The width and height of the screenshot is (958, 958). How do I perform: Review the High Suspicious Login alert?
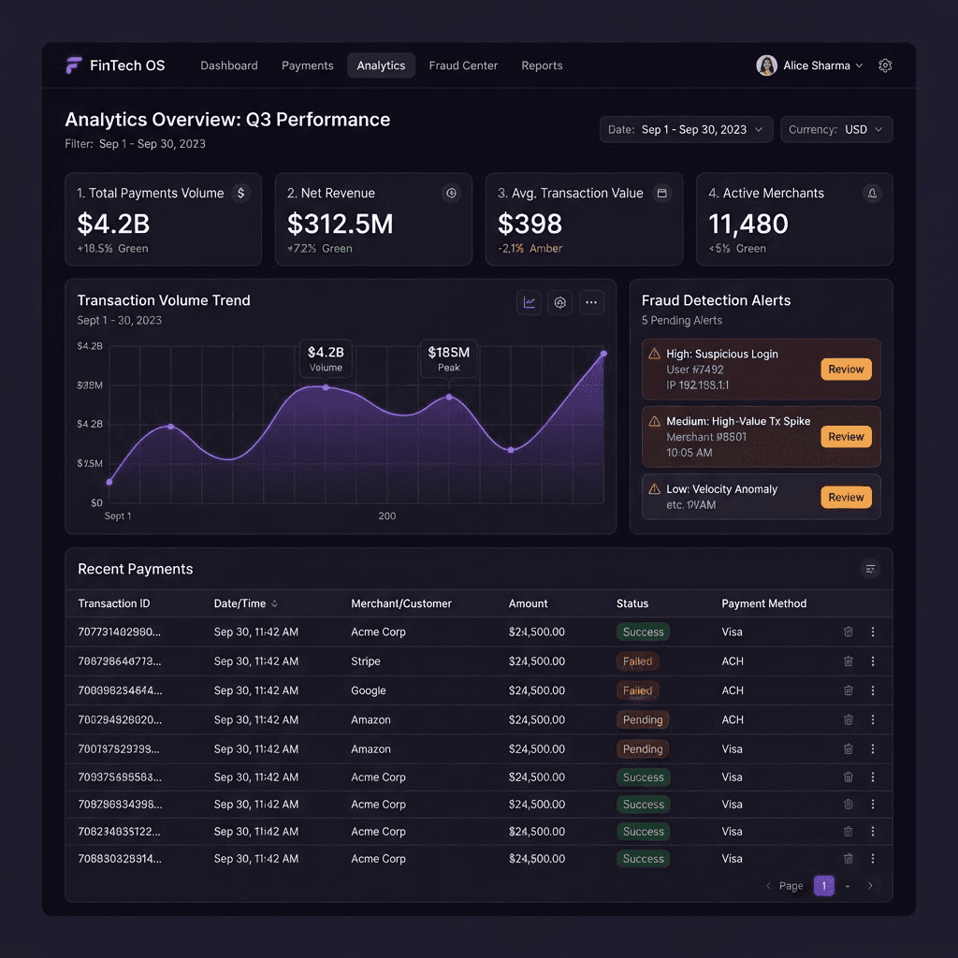pyautogui.click(x=846, y=369)
